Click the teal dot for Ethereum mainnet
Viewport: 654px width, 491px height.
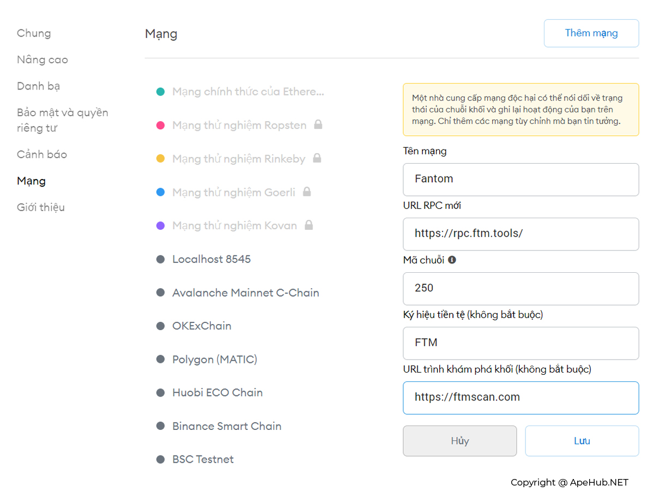(x=160, y=92)
